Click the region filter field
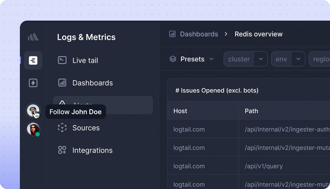This screenshot has height=189, width=330. [319, 59]
